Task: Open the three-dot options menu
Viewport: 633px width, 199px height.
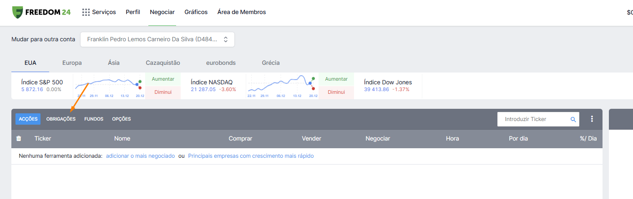Action: [592, 119]
